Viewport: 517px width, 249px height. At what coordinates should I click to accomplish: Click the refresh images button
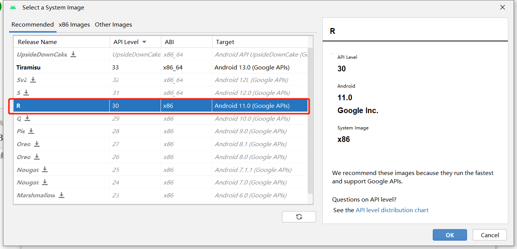tap(299, 217)
